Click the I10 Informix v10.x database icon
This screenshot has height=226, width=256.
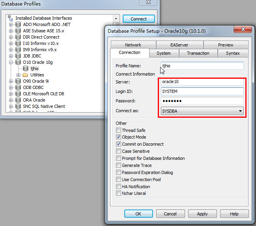pyautogui.click(x=18, y=43)
